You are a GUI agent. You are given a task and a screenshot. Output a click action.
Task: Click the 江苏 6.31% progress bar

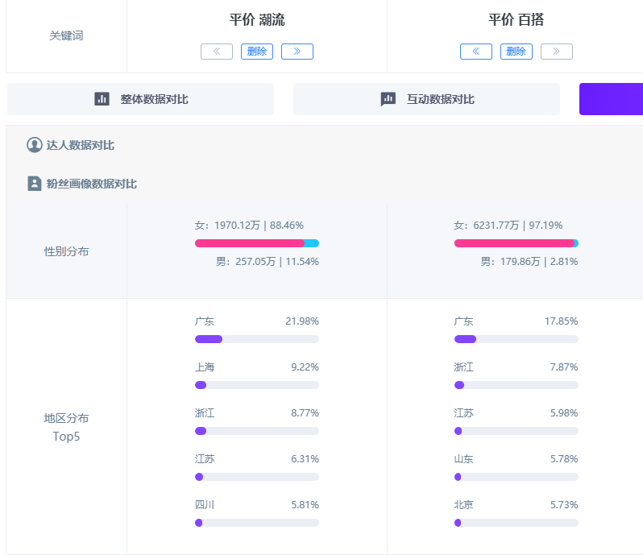[257, 477]
